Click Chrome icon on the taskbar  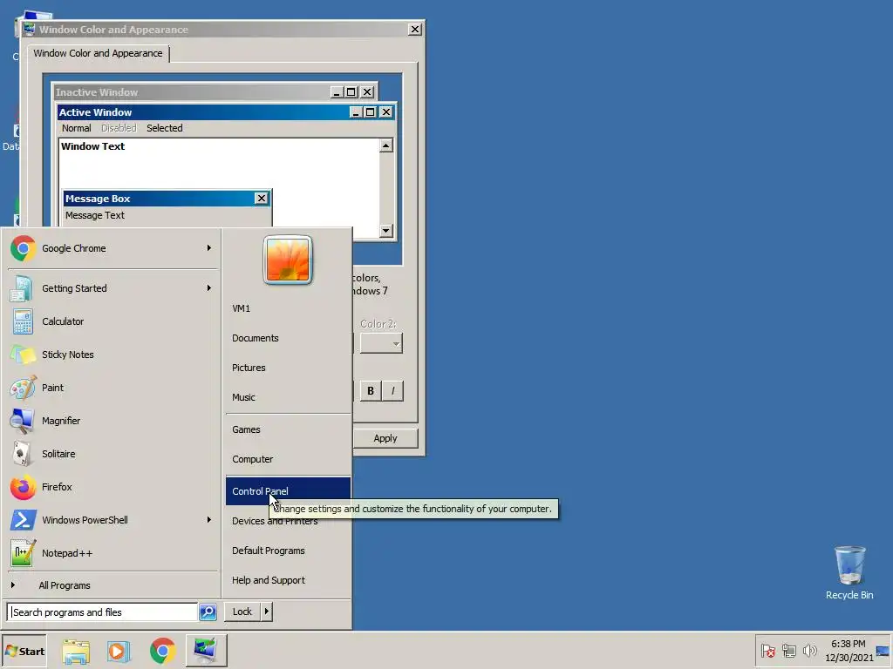click(162, 651)
